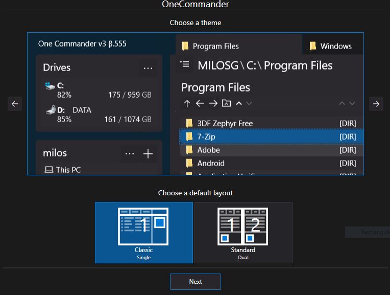
Task: Click the milos panel heading
Action: pyautogui.click(x=55, y=153)
